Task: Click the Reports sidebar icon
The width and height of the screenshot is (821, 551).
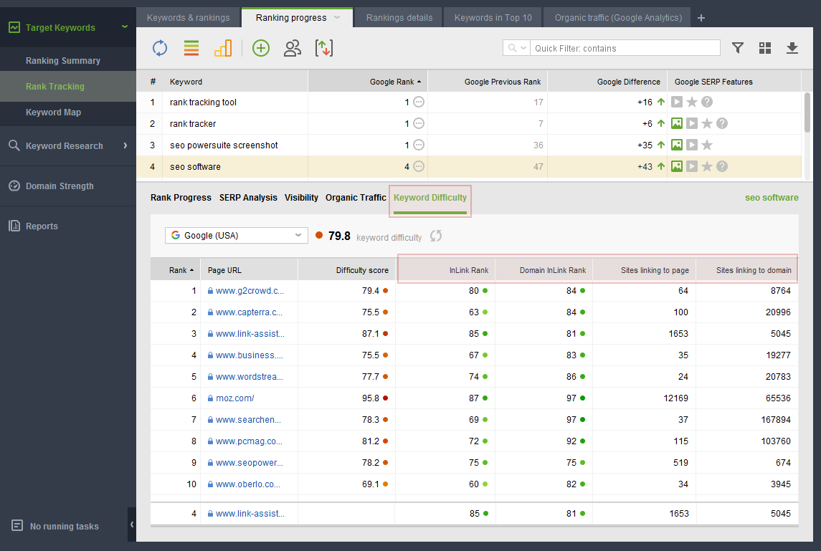Action: pos(14,226)
